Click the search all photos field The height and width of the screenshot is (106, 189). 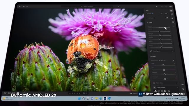[87, 6]
